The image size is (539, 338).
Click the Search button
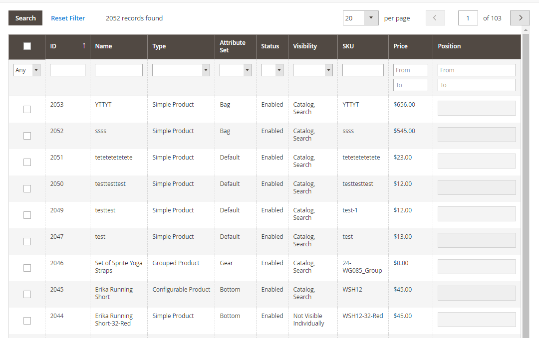click(25, 18)
